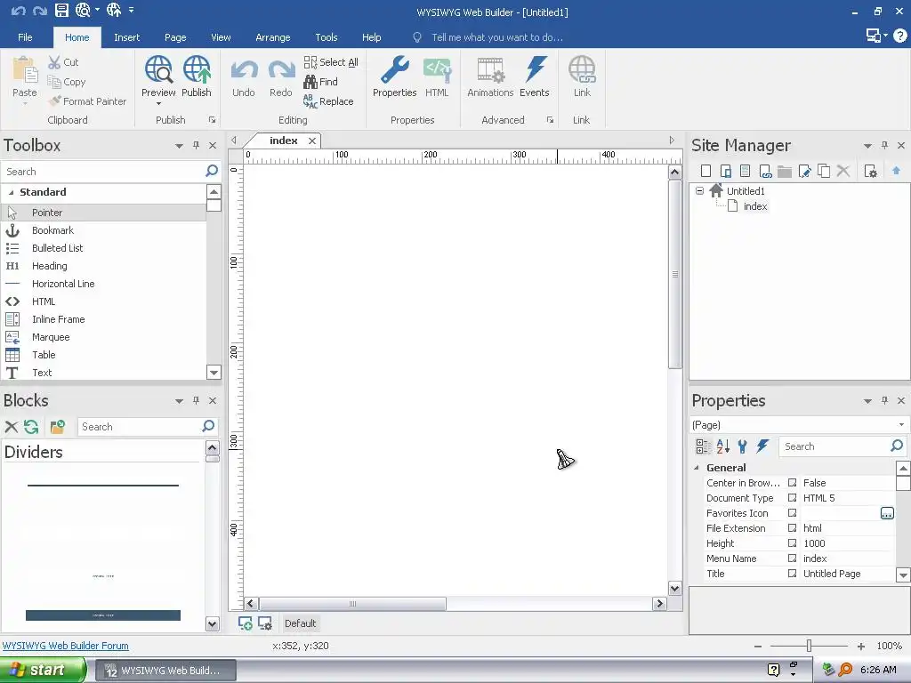Pin the Toolbox panel
This screenshot has height=683, width=911.
click(196, 145)
